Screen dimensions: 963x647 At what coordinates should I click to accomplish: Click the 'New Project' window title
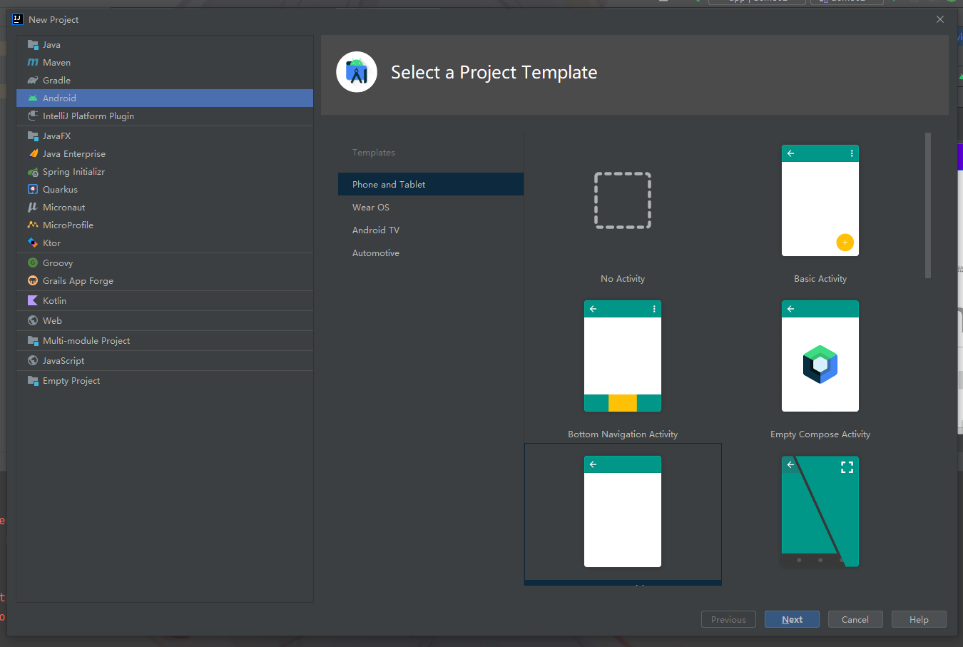[x=53, y=20]
